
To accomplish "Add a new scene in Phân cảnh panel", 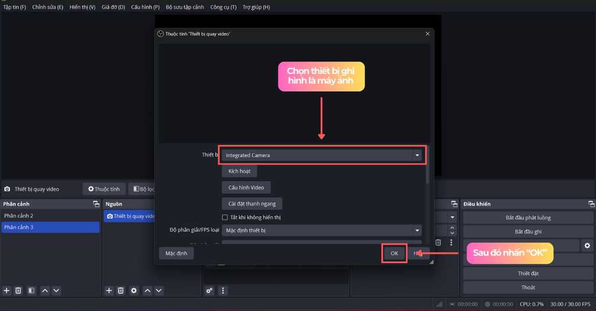I will pyautogui.click(x=6, y=291).
